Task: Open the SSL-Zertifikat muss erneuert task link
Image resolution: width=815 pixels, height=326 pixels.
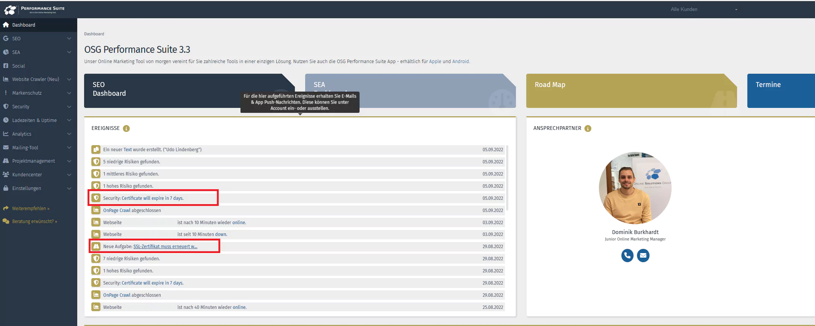Action: (x=165, y=247)
